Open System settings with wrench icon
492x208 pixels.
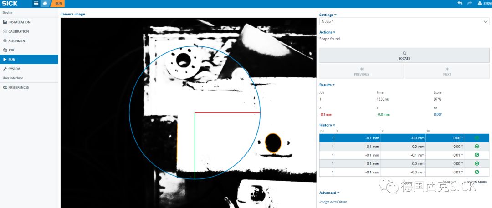point(14,69)
